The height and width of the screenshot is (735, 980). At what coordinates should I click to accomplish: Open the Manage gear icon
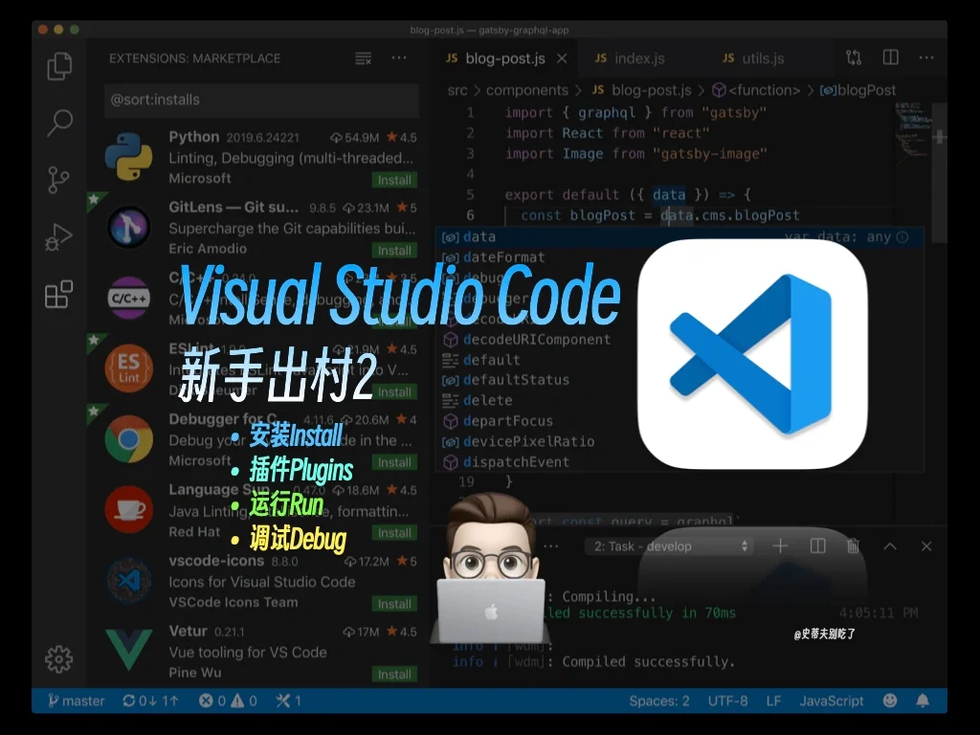58,658
